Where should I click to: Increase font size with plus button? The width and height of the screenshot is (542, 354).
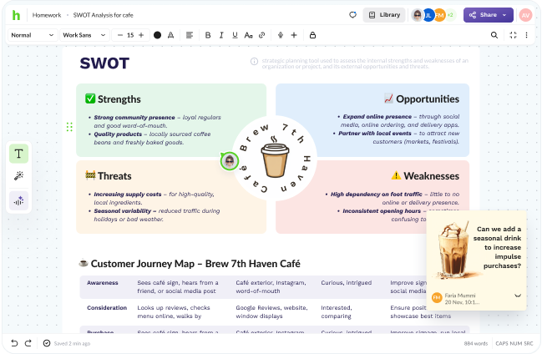[x=141, y=35]
